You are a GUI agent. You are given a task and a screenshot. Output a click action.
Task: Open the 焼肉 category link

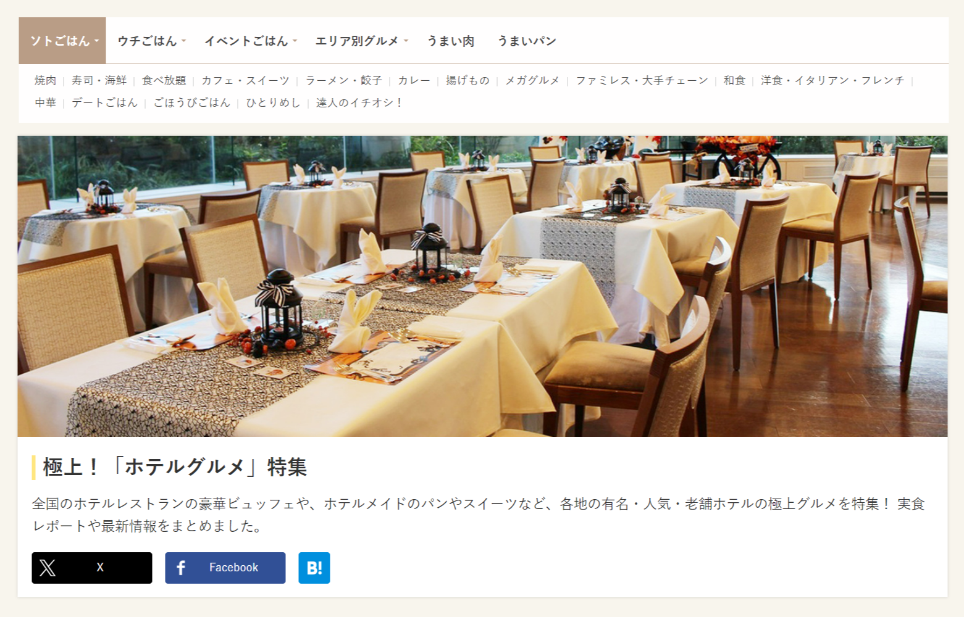click(x=45, y=80)
